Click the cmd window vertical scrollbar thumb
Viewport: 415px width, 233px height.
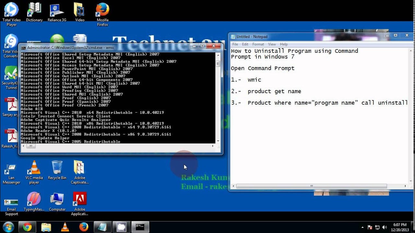click(218, 64)
